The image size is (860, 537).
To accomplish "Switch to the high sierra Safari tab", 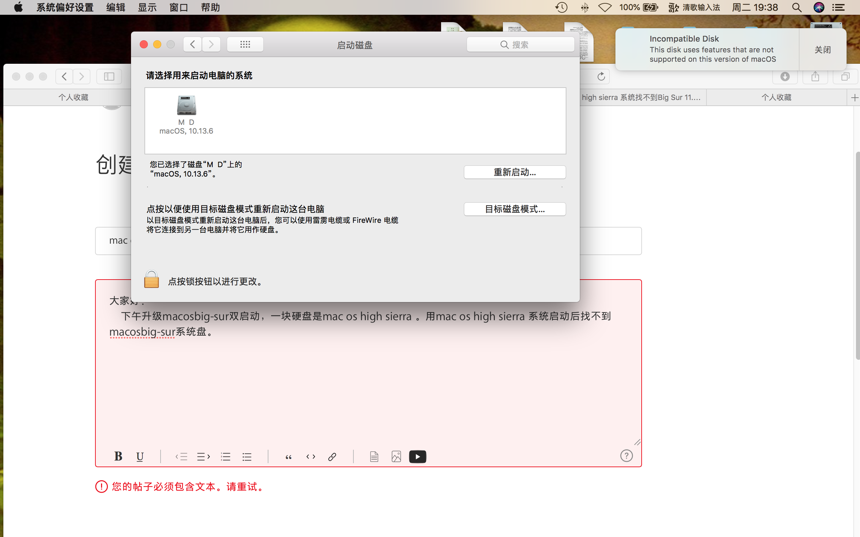I will tap(643, 97).
